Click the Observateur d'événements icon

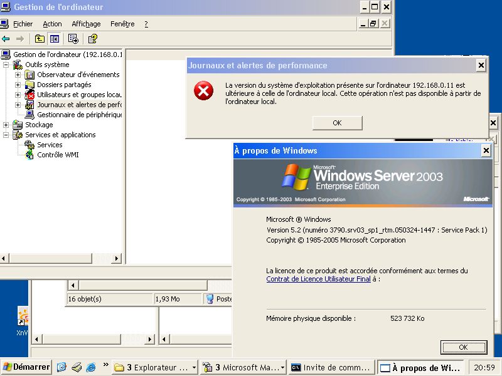point(29,75)
